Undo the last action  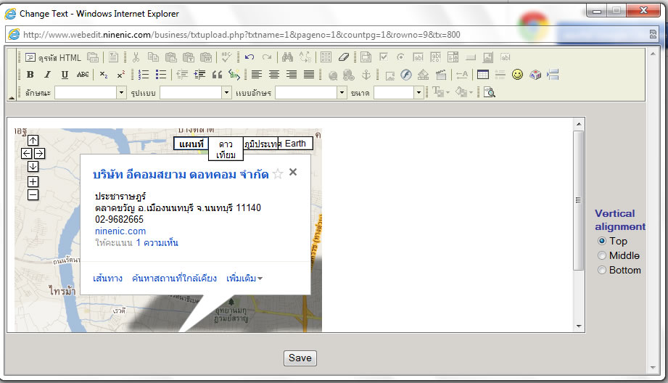(250, 57)
